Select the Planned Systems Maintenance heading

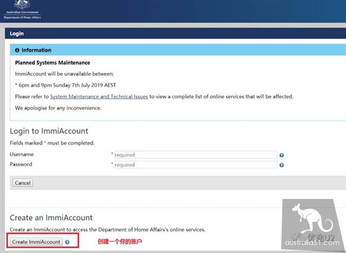point(52,63)
